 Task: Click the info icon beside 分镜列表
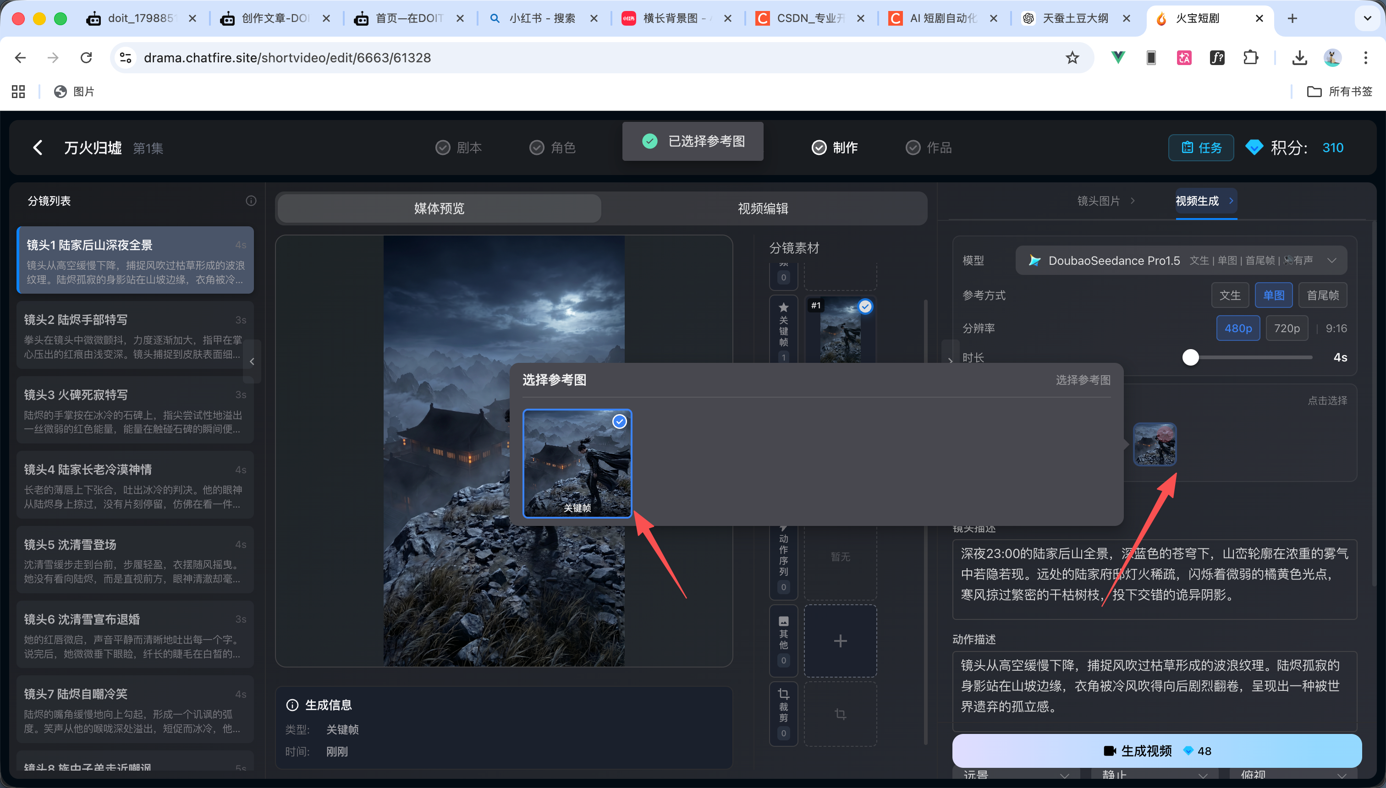(x=250, y=200)
